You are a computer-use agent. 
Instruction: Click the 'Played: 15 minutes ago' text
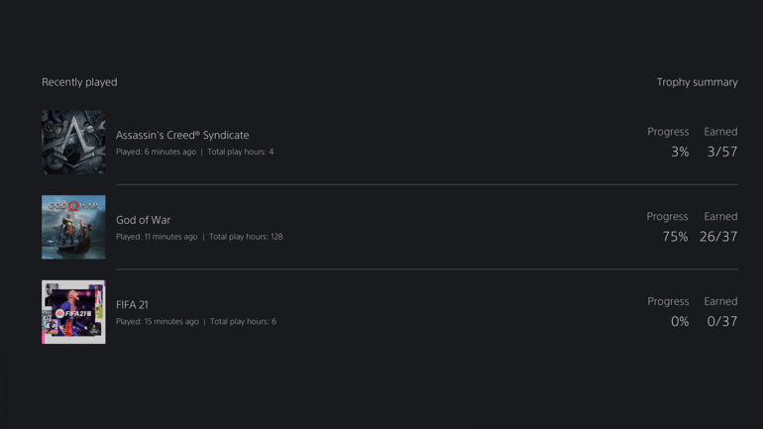pyautogui.click(x=158, y=322)
